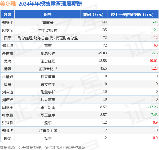Select the name cell 张静雅
The width and height of the screenshot is (159, 150).
tap(8, 123)
